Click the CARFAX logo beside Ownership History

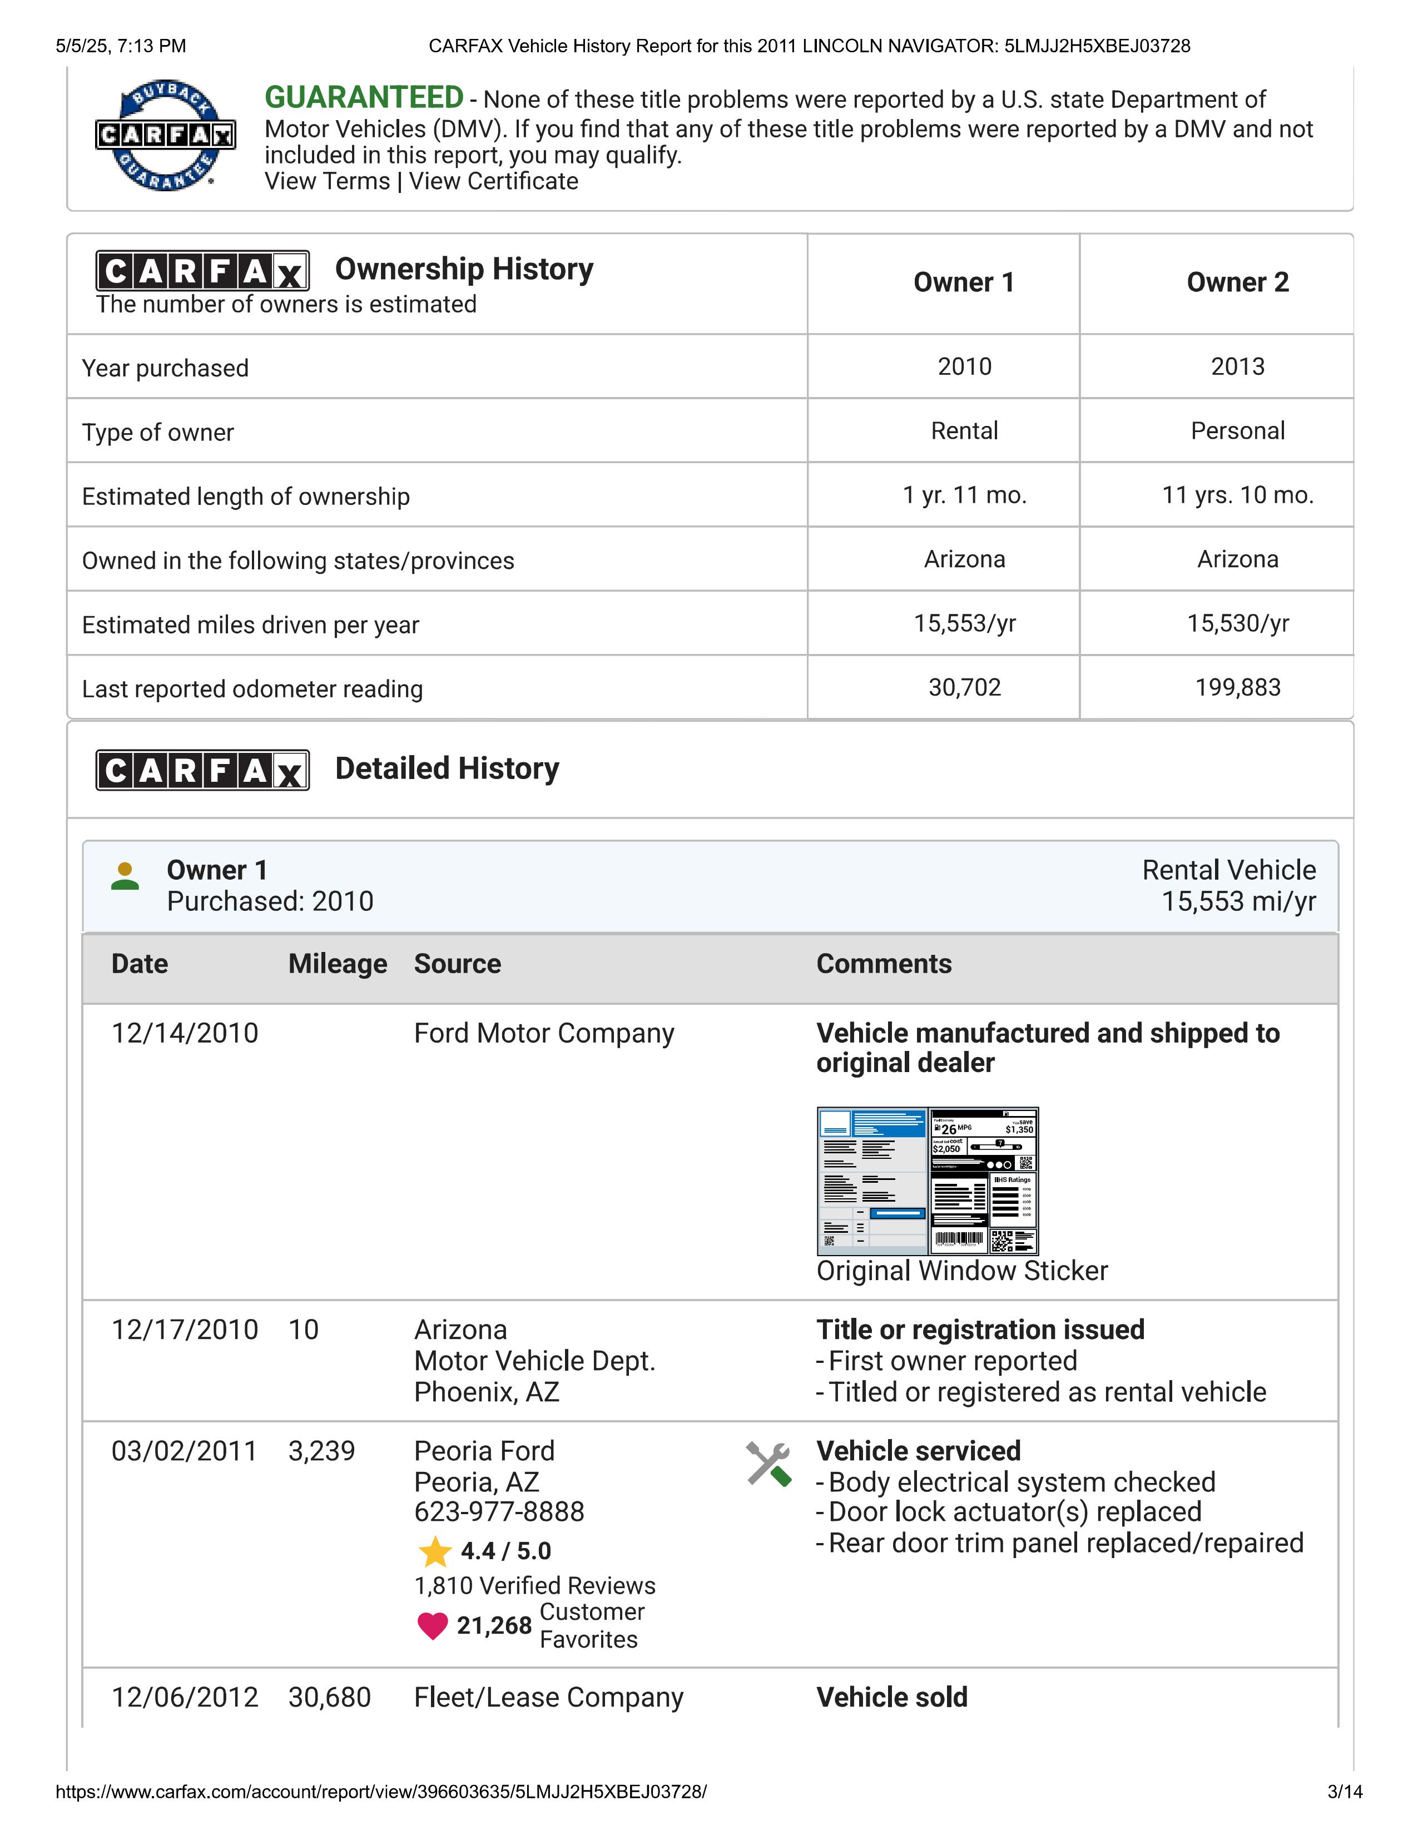point(202,271)
